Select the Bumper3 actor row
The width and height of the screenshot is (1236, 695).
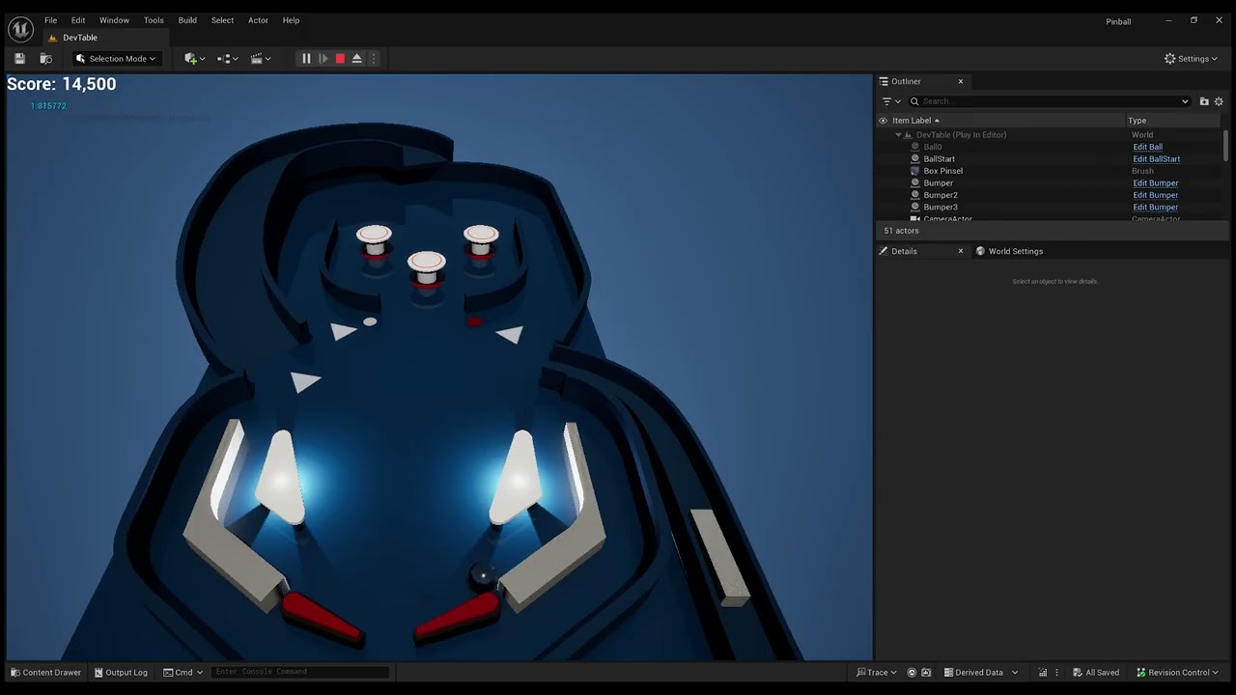pyautogui.click(x=1050, y=208)
